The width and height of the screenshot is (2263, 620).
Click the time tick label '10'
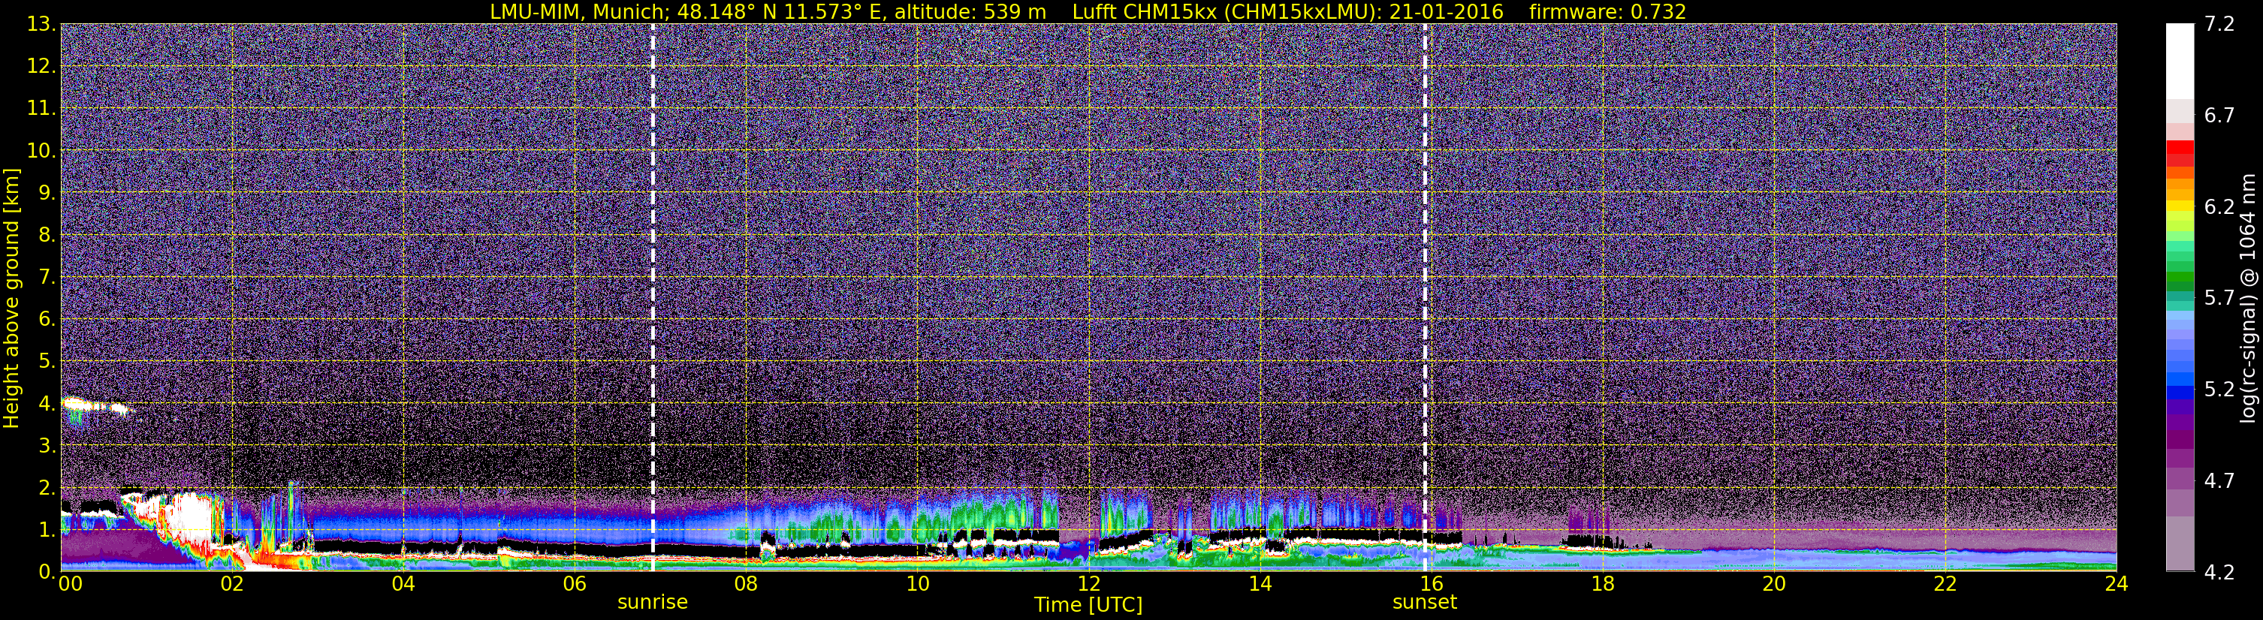[x=917, y=583]
